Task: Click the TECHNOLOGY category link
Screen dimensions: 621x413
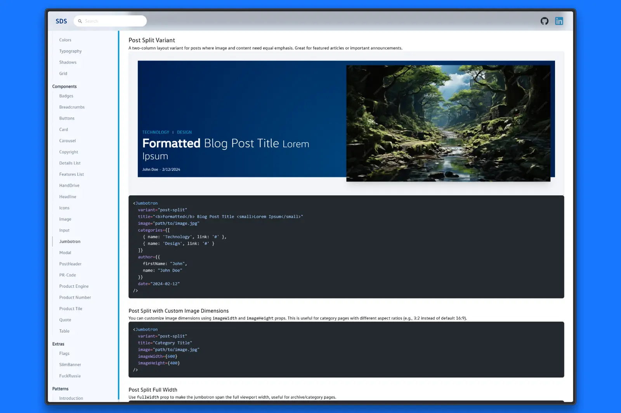Action: point(156,132)
